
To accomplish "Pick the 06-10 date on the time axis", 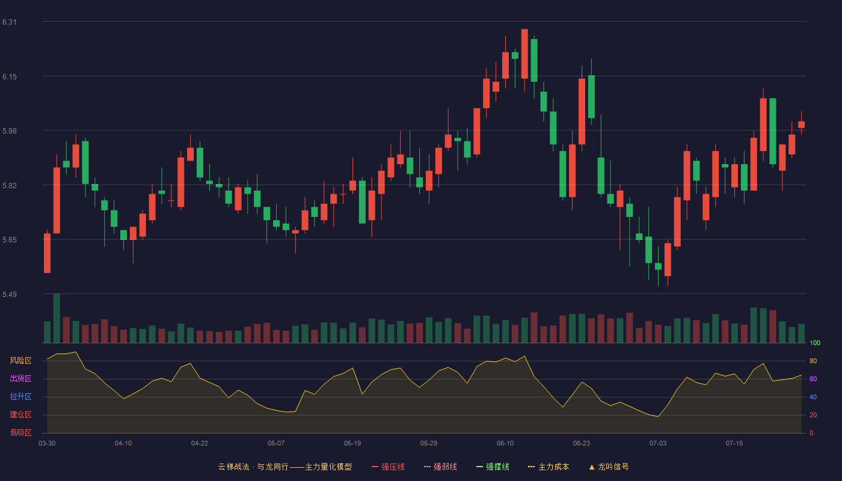I will [505, 443].
